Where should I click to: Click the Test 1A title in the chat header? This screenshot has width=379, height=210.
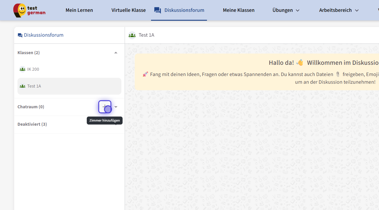pos(146,35)
